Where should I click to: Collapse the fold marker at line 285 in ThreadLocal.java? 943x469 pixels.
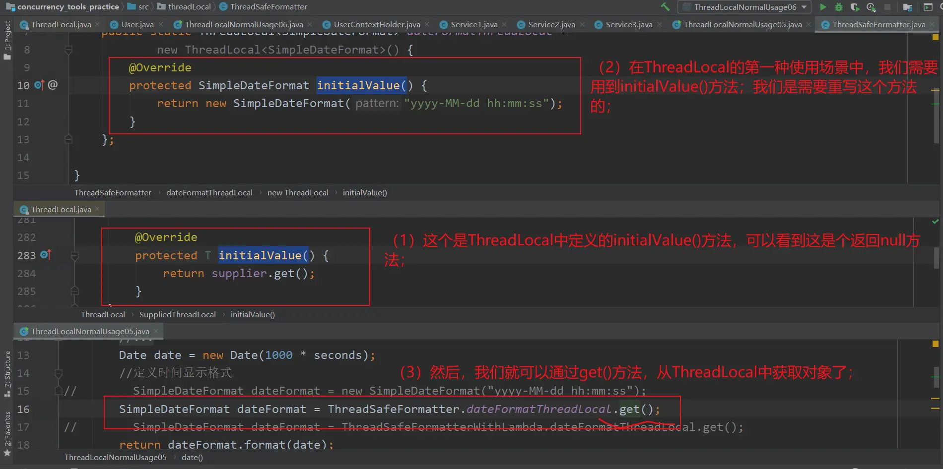coord(74,291)
